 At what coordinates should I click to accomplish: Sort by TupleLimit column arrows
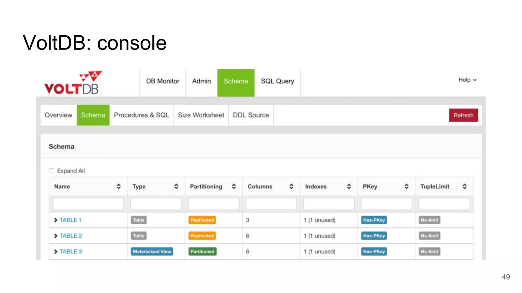coord(465,186)
